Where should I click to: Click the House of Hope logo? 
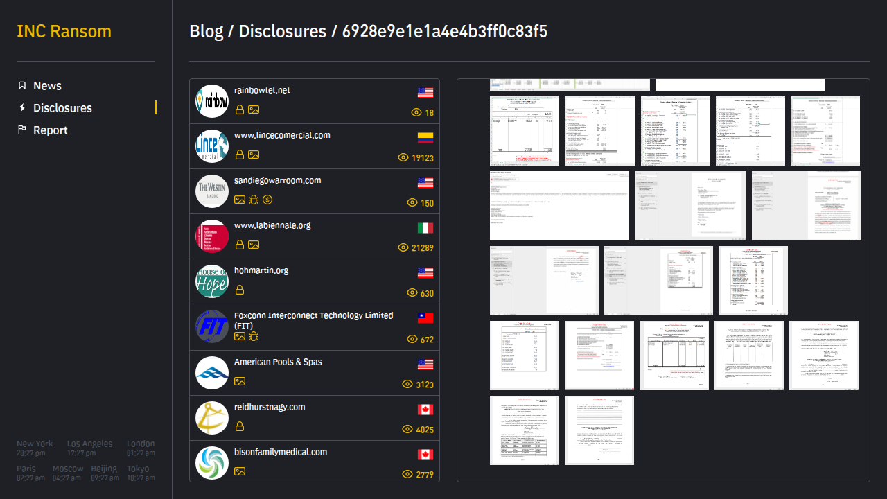211,281
